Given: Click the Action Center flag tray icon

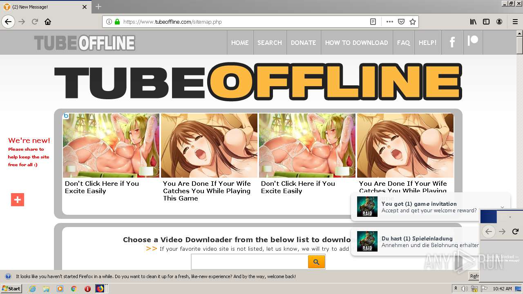Looking at the screenshot, I should [x=484, y=289].
